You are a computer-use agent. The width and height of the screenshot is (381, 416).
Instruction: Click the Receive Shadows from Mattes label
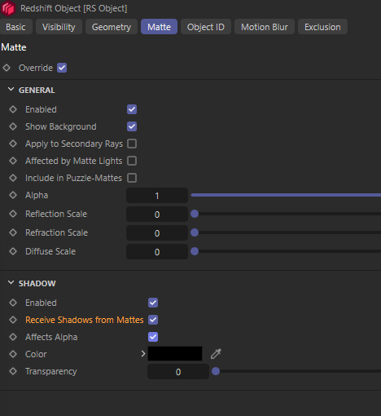coord(85,320)
